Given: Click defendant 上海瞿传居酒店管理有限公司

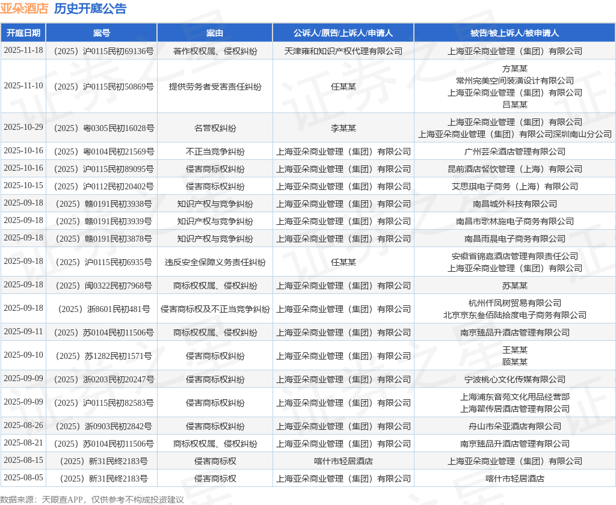Looking at the screenshot, I should coord(515,409).
